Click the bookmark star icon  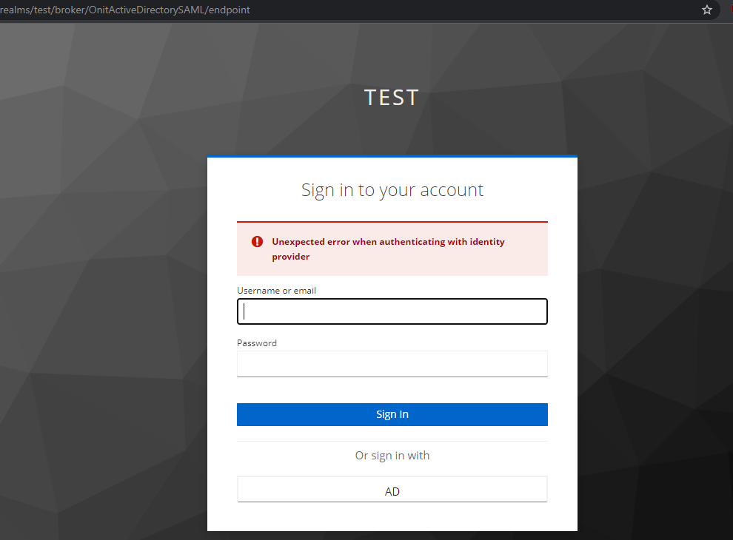pyautogui.click(x=706, y=10)
